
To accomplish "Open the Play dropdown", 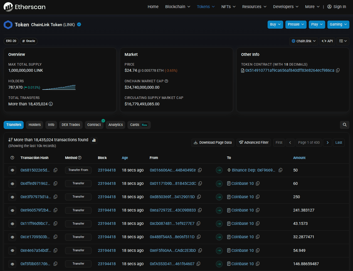I will (317, 24).
